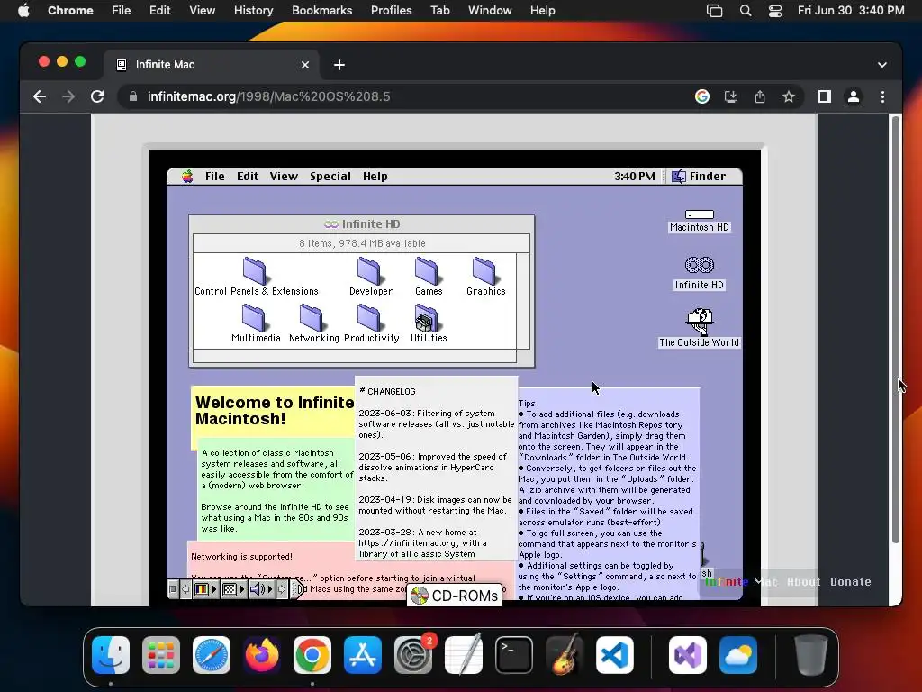Click the Control Strip left scroll arrow
The height and width of the screenshot is (692, 922).
coord(185,589)
